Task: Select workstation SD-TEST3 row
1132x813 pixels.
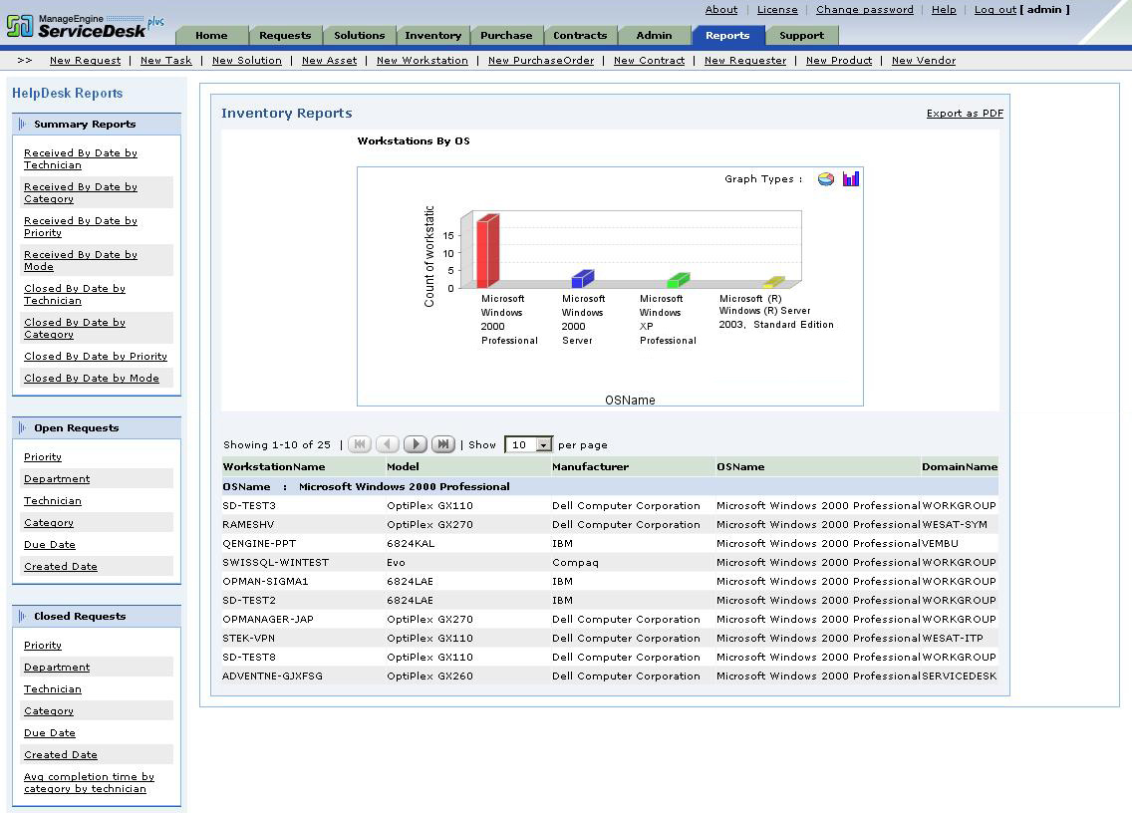Action: (x=610, y=505)
